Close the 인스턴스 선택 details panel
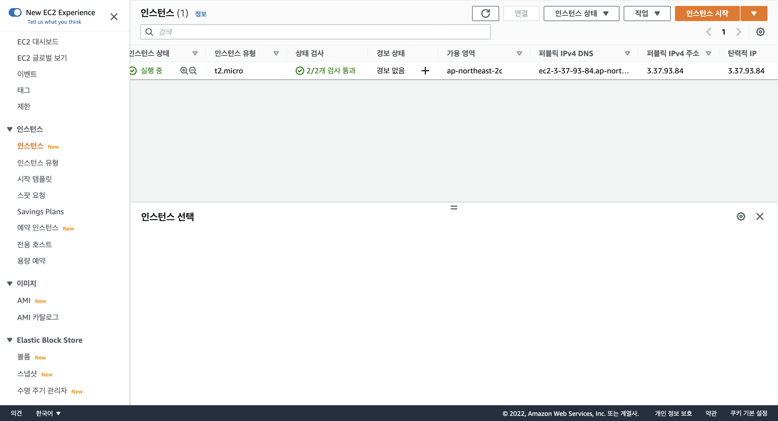Image resolution: width=778 pixels, height=421 pixels. 760,216
